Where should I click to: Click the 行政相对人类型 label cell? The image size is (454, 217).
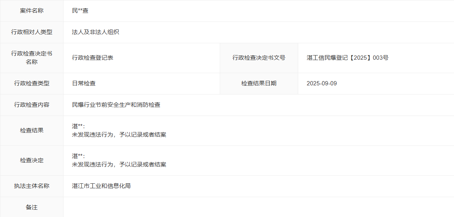tap(32, 32)
